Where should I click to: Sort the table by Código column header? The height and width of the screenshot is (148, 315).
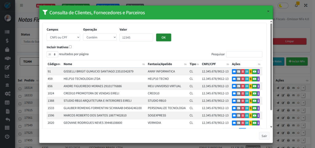(54, 64)
